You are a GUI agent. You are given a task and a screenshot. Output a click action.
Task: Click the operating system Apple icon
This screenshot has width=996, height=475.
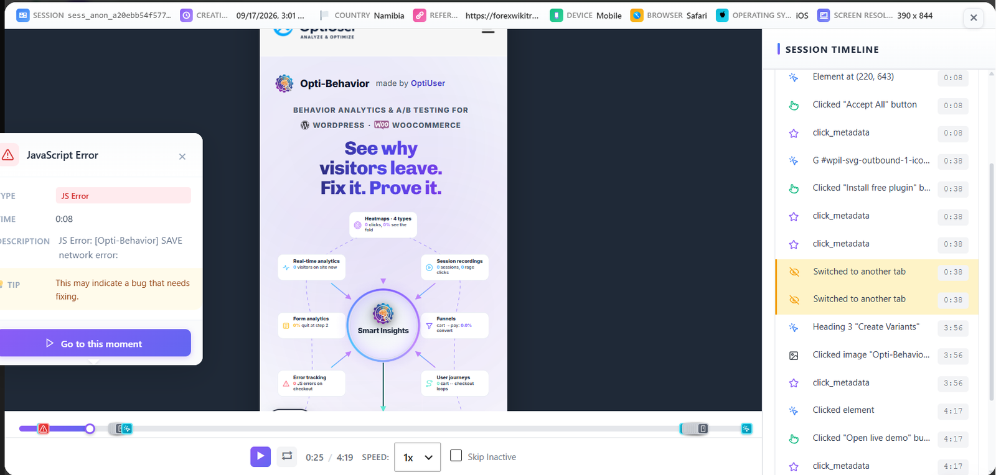click(x=722, y=16)
